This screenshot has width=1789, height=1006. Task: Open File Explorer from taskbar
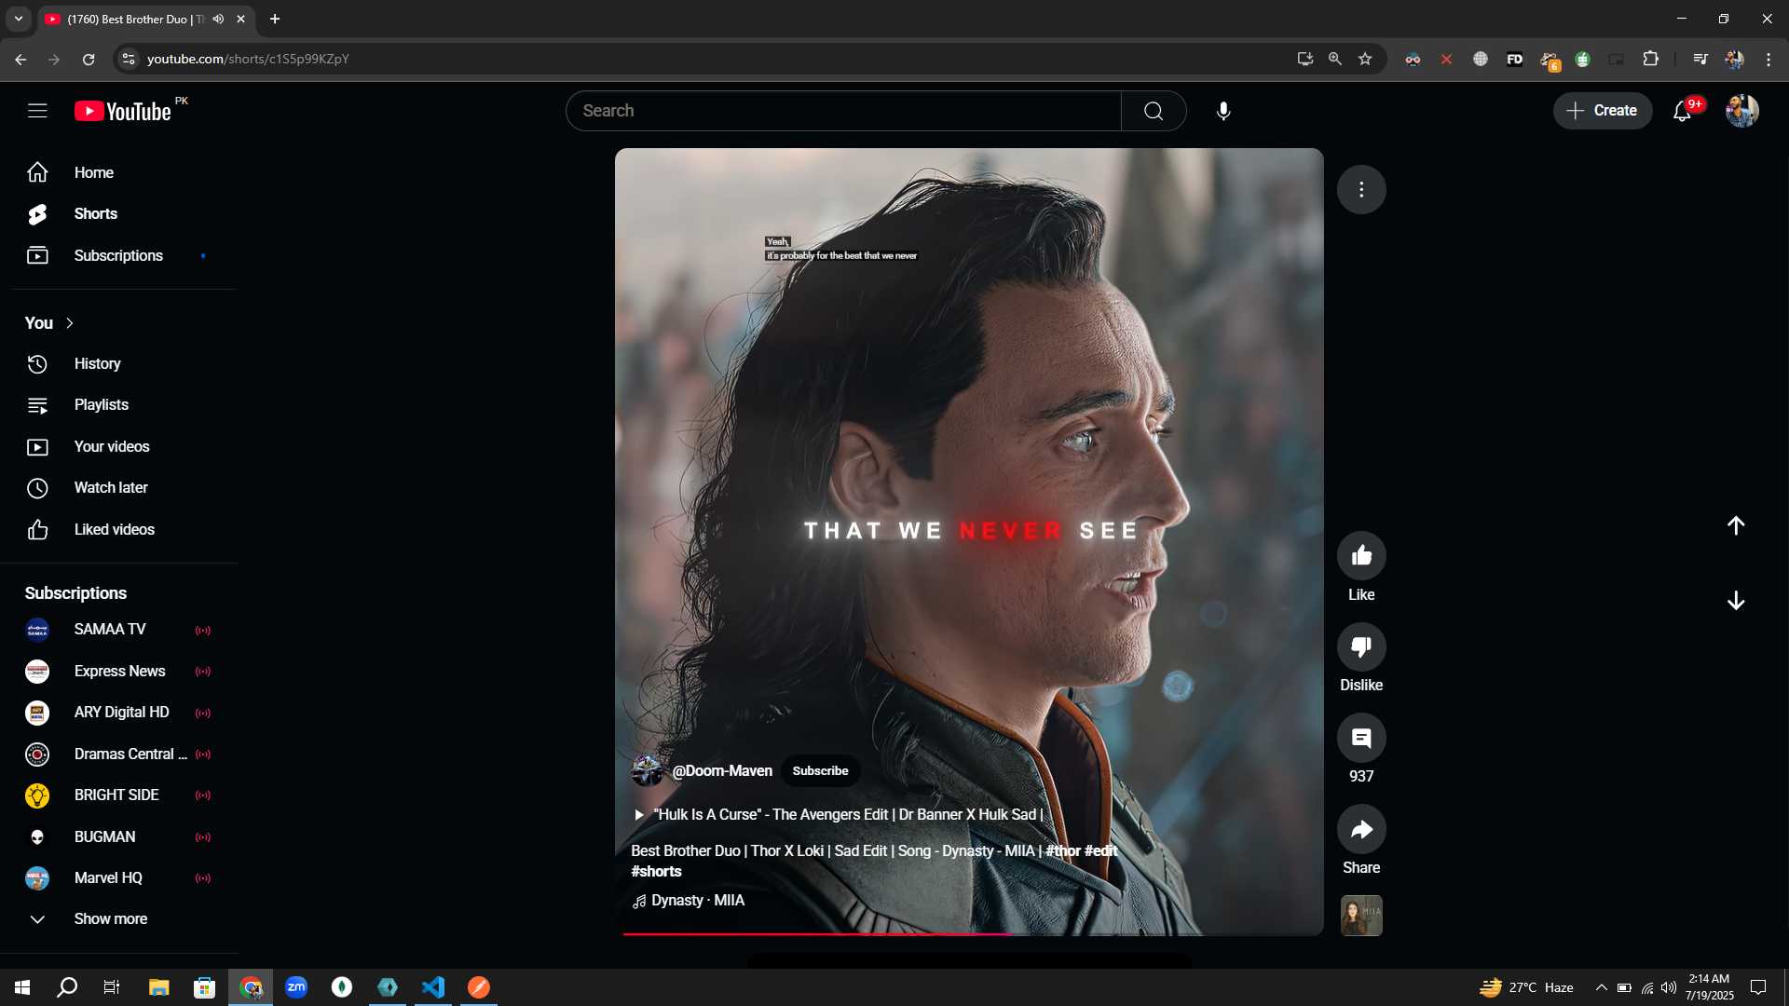point(158,987)
